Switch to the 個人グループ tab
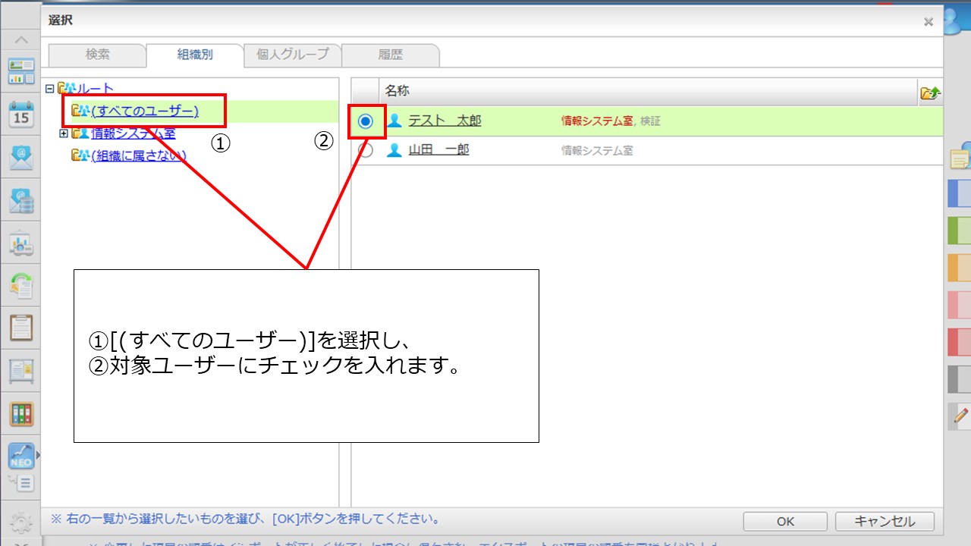Image resolution: width=971 pixels, height=546 pixels. tap(293, 55)
